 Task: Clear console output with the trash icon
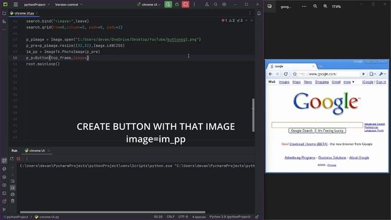tap(12, 201)
